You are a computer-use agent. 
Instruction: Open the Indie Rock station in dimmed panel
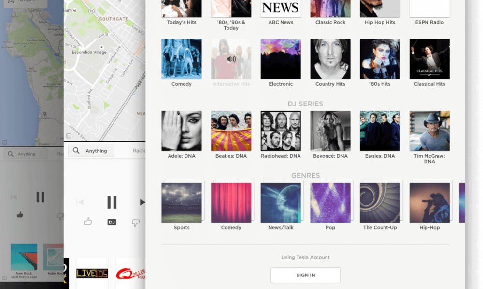[x=54, y=257]
